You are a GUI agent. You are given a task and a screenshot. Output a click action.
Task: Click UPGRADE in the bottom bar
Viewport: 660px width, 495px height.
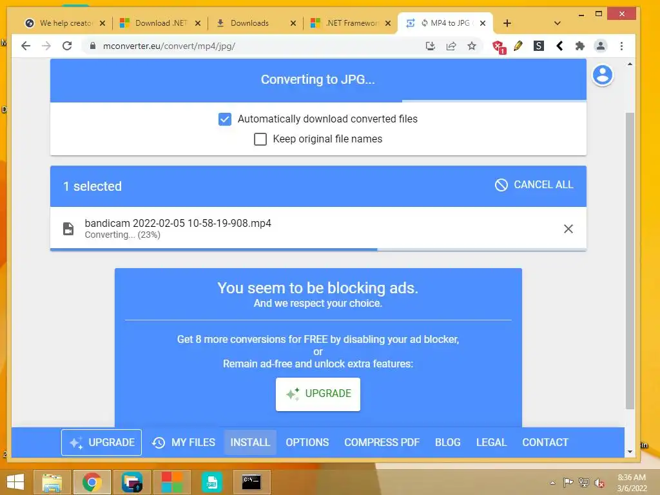tap(101, 442)
